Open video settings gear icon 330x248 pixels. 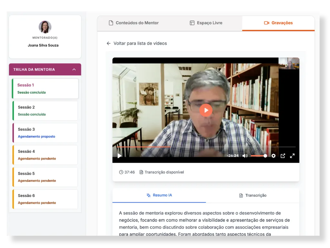coord(273,156)
